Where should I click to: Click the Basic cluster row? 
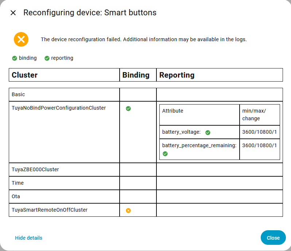click(x=146, y=95)
